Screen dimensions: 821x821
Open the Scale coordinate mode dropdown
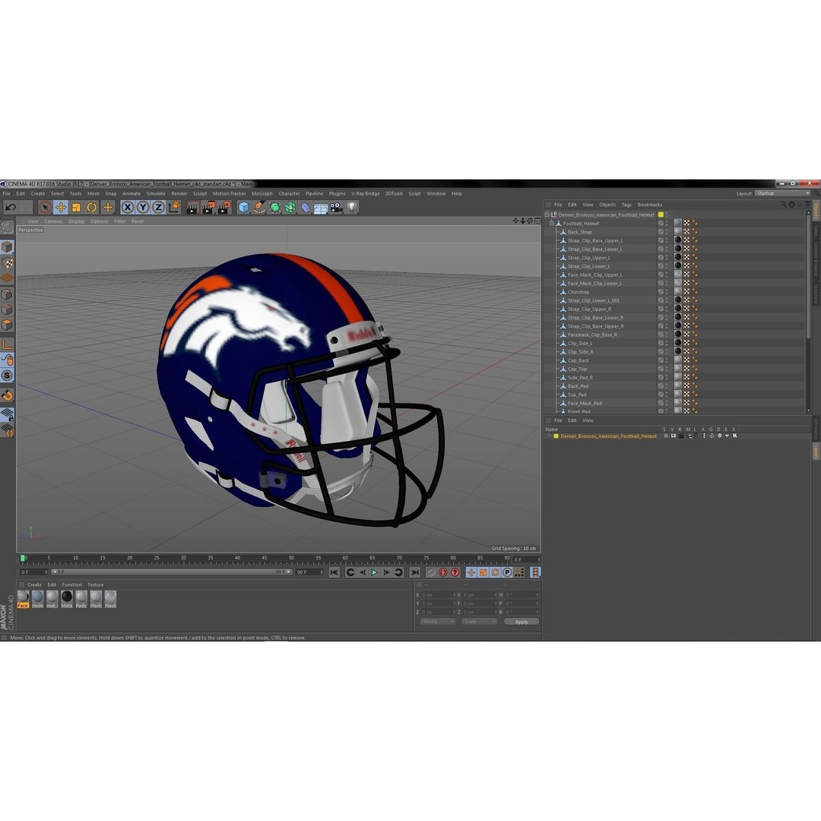pyautogui.click(x=479, y=622)
